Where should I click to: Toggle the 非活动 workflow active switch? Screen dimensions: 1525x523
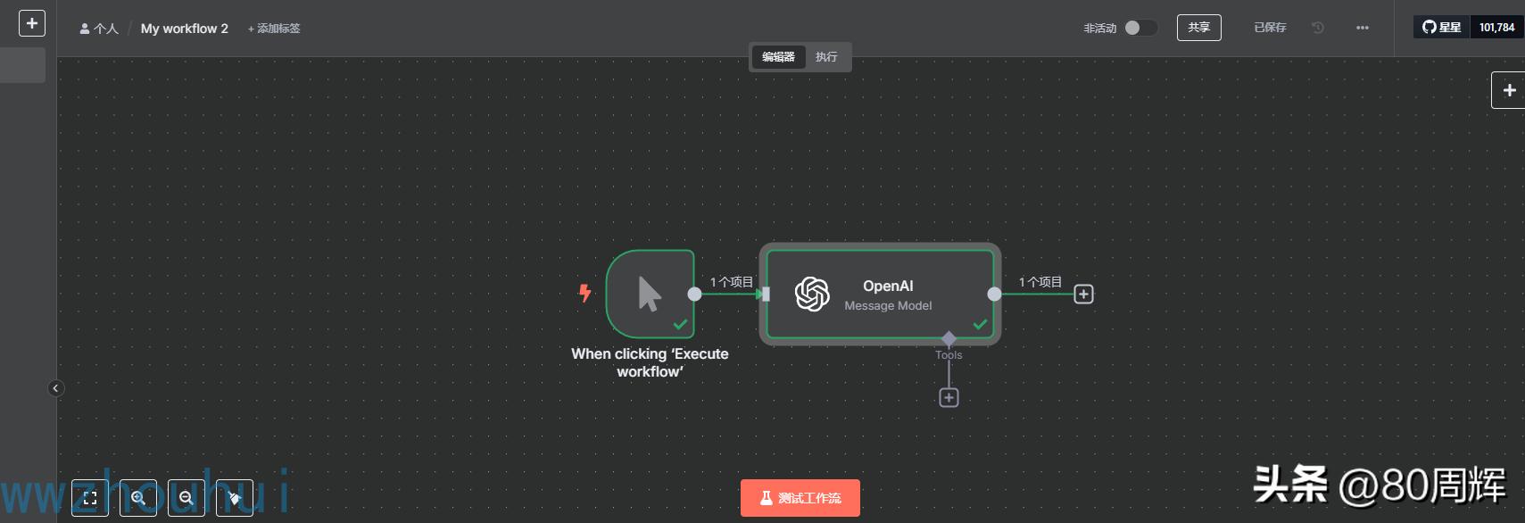(x=1140, y=28)
